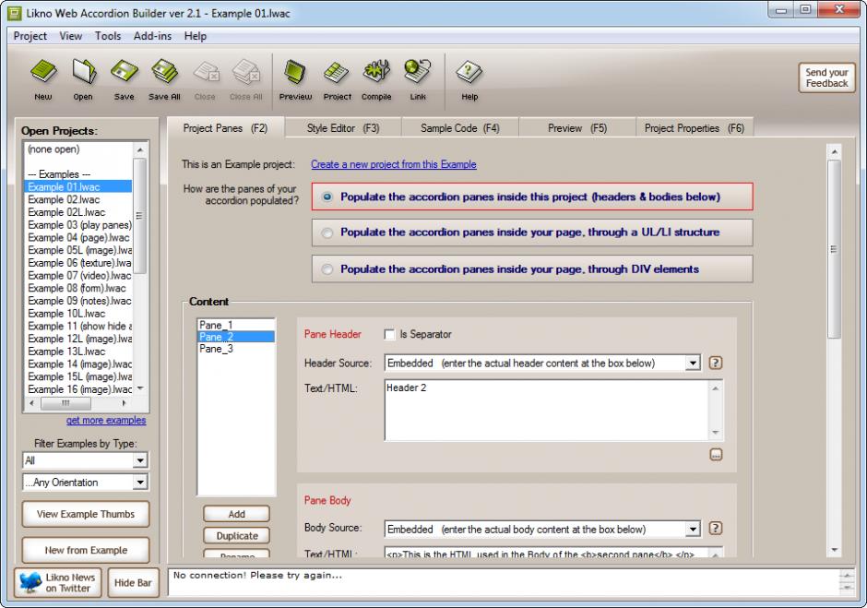Click the Close toolbar icon
867x608 pixels.
coord(206,73)
